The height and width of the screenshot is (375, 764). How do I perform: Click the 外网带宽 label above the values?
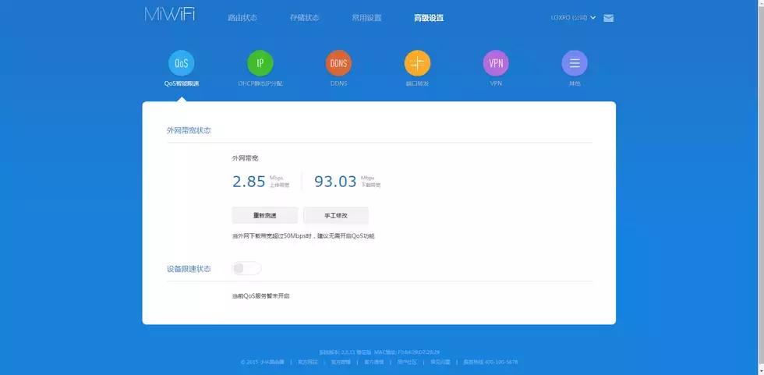[245, 158]
